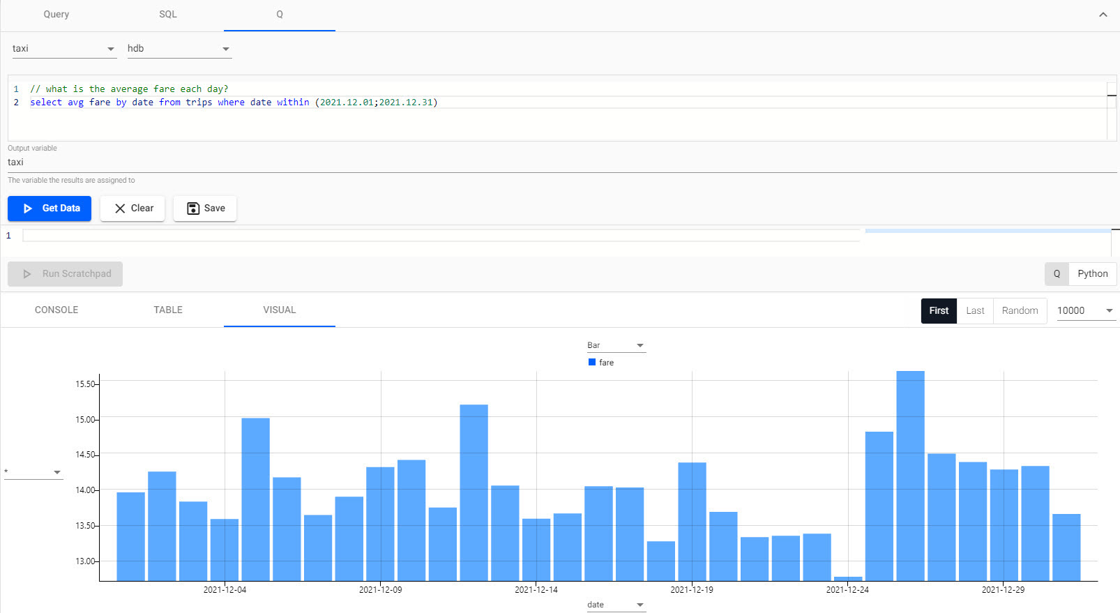Viewport: 1120px width, 613px height.
Task: Select the Last sampling option
Action: pos(975,311)
